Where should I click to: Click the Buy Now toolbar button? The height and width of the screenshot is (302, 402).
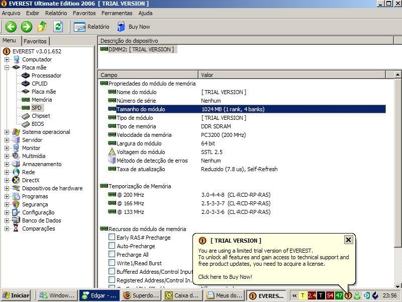134,27
